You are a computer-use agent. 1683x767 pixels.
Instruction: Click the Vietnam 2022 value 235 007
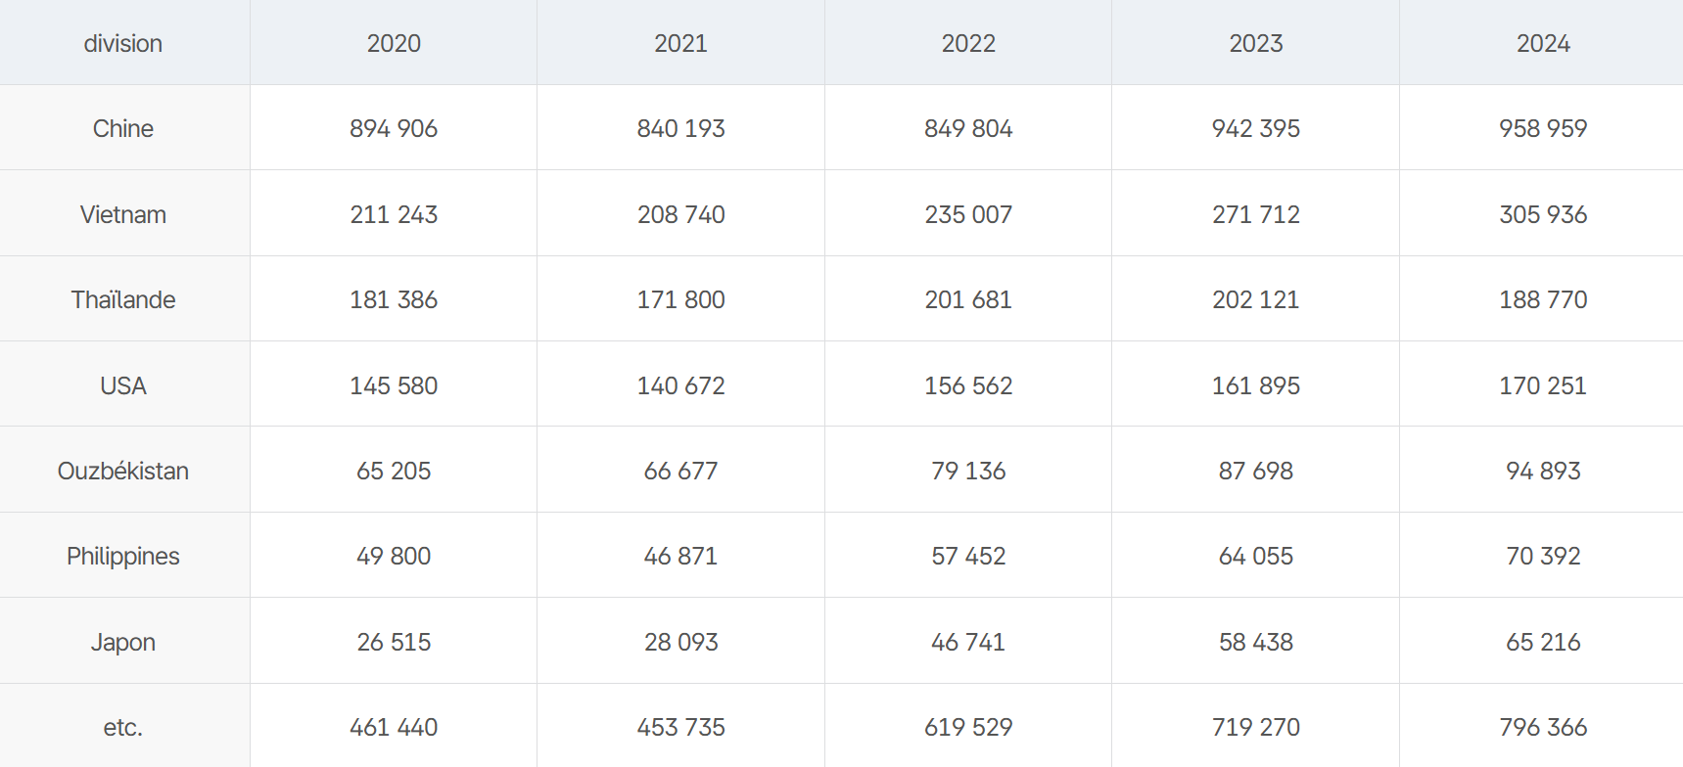tap(968, 214)
